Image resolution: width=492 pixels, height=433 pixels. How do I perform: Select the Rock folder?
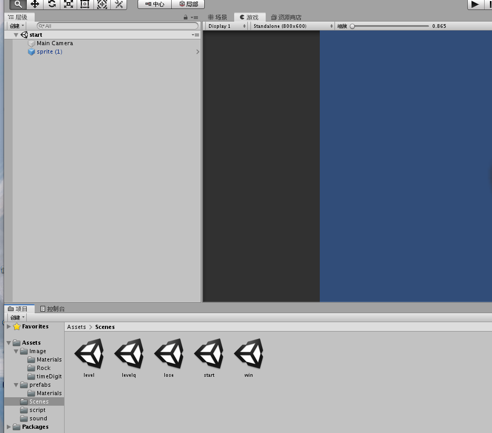44,368
